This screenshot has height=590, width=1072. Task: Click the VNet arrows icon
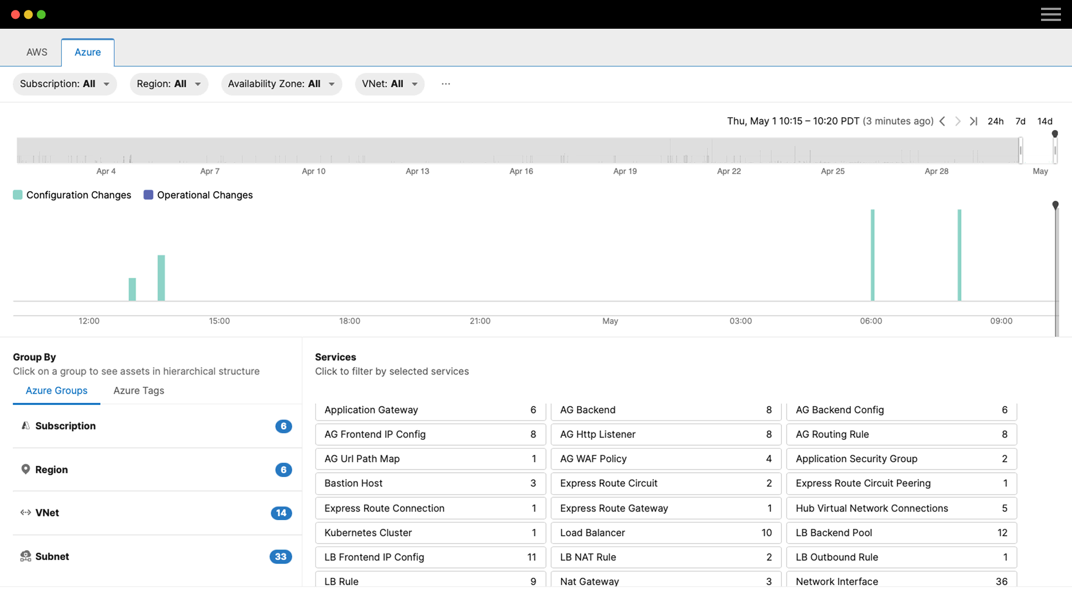click(25, 513)
